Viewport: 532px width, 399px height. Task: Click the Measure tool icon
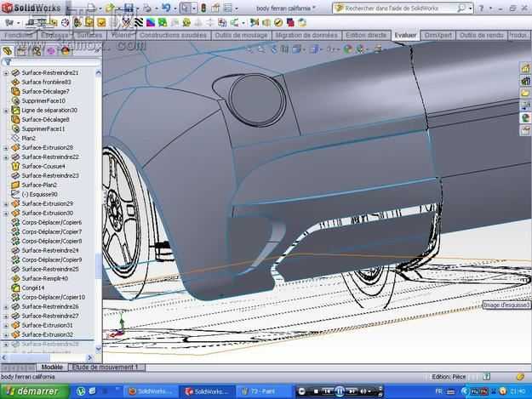(30, 23)
